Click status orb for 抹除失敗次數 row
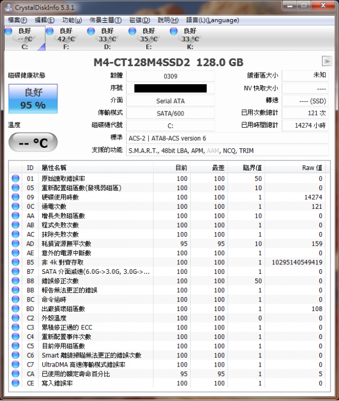This screenshot has height=401, width=339. (15, 234)
